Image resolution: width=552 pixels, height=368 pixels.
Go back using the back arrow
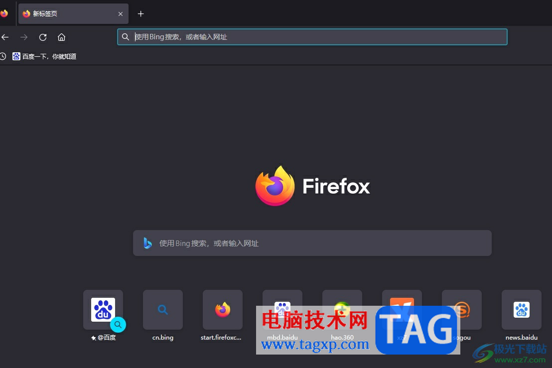[x=5, y=37]
